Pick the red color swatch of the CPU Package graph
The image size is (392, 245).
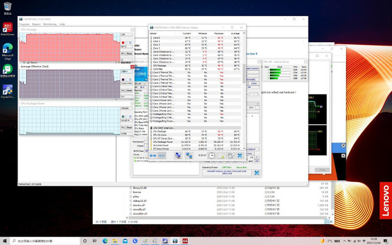click(x=123, y=43)
